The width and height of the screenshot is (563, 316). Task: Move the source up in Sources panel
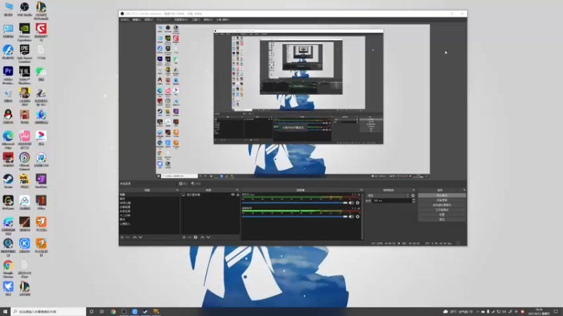tap(202, 237)
